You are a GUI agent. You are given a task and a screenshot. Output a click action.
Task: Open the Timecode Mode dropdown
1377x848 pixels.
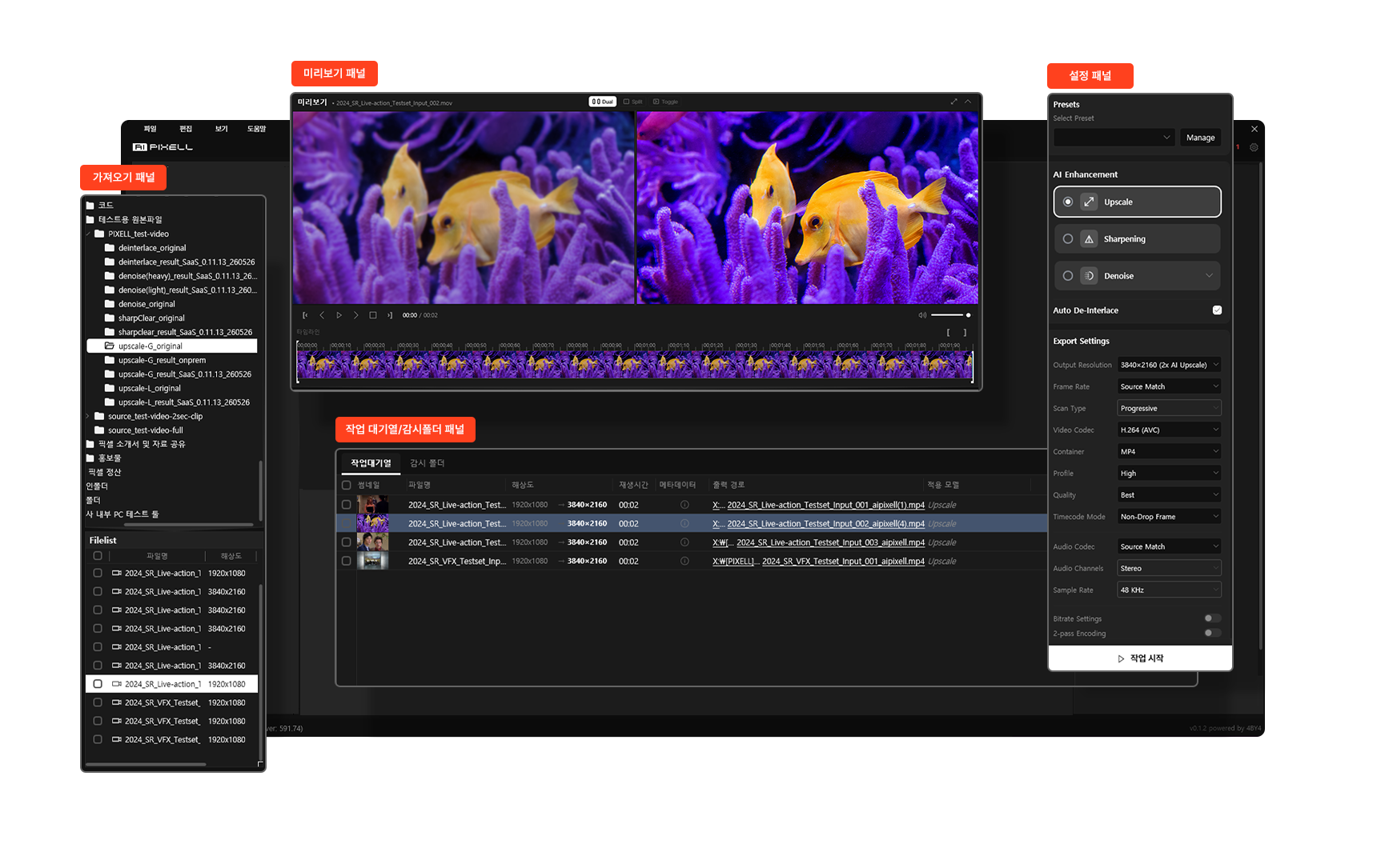point(1169,517)
